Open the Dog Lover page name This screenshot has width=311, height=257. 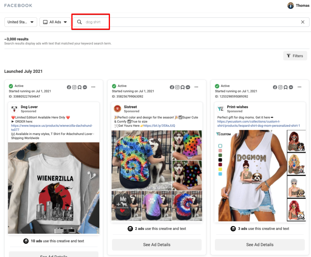click(x=29, y=107)
